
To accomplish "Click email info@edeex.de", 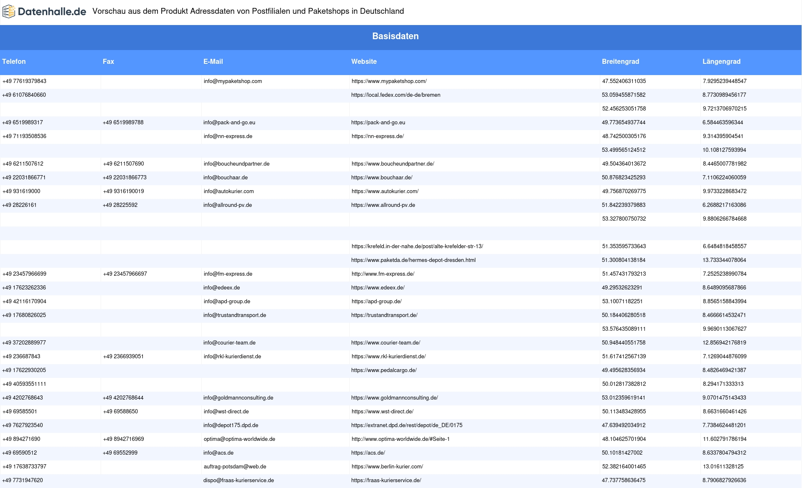I will (x=221, y=288).
